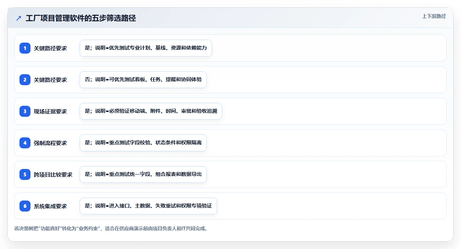
Task: Click 关键路径要求 label in step 2
Action: [50, 80]
